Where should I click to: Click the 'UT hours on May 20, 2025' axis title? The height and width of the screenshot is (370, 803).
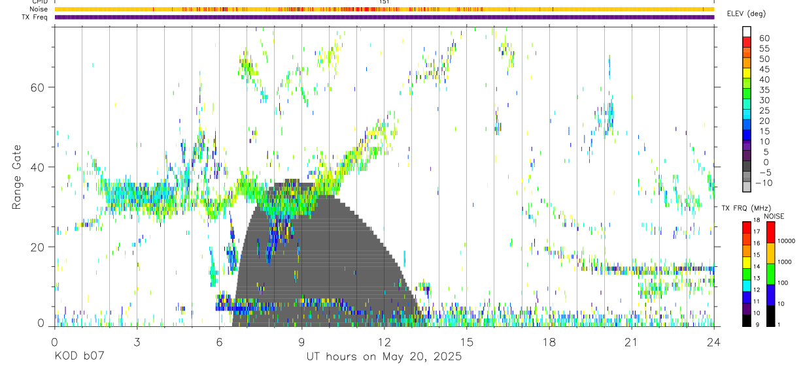[x=384, y=356]
